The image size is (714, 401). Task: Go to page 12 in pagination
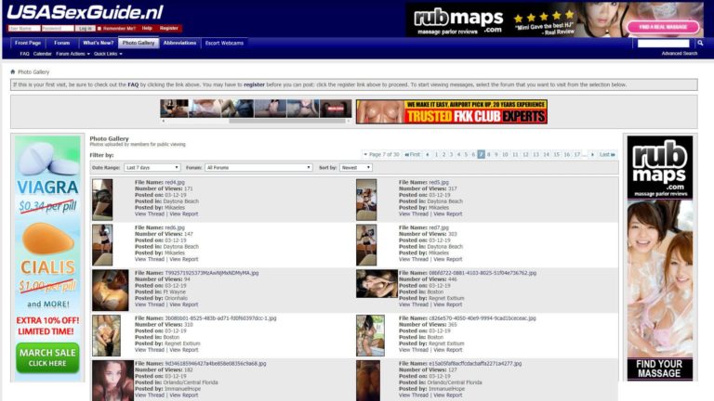525,155
